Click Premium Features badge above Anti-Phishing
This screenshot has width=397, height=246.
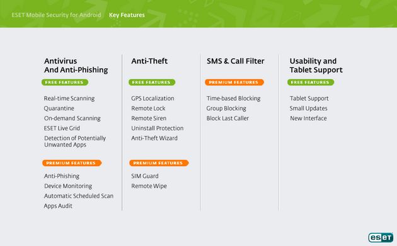point(72,163)
